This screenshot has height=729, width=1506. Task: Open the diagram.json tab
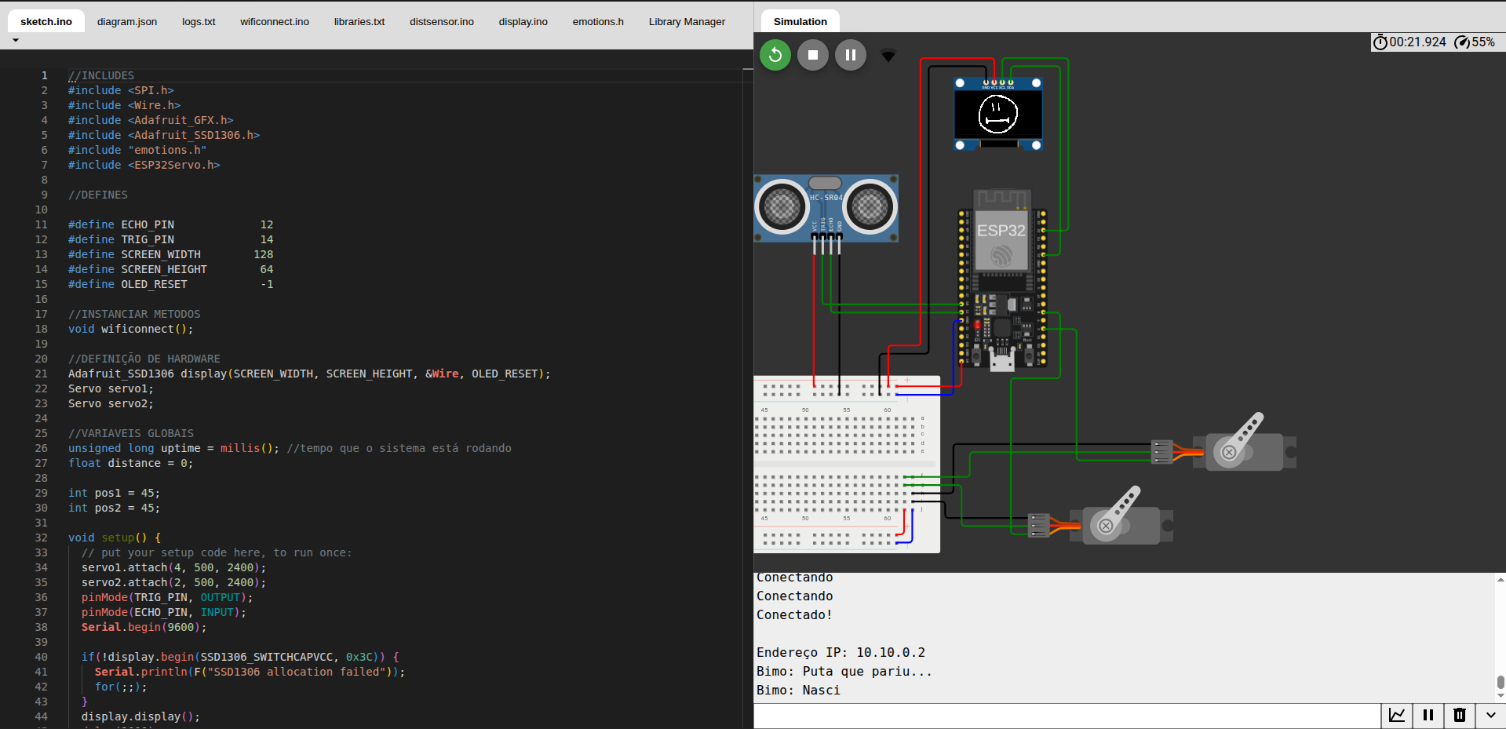click(127, 21)
